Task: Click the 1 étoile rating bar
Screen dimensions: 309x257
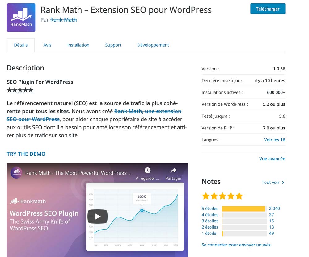Action: pyautogui.click(x=244, y=234)
